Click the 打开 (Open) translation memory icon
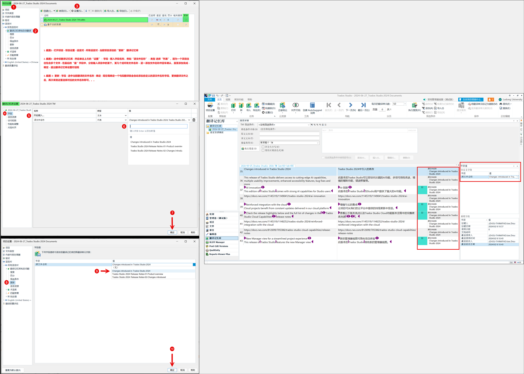 (233, 107)
